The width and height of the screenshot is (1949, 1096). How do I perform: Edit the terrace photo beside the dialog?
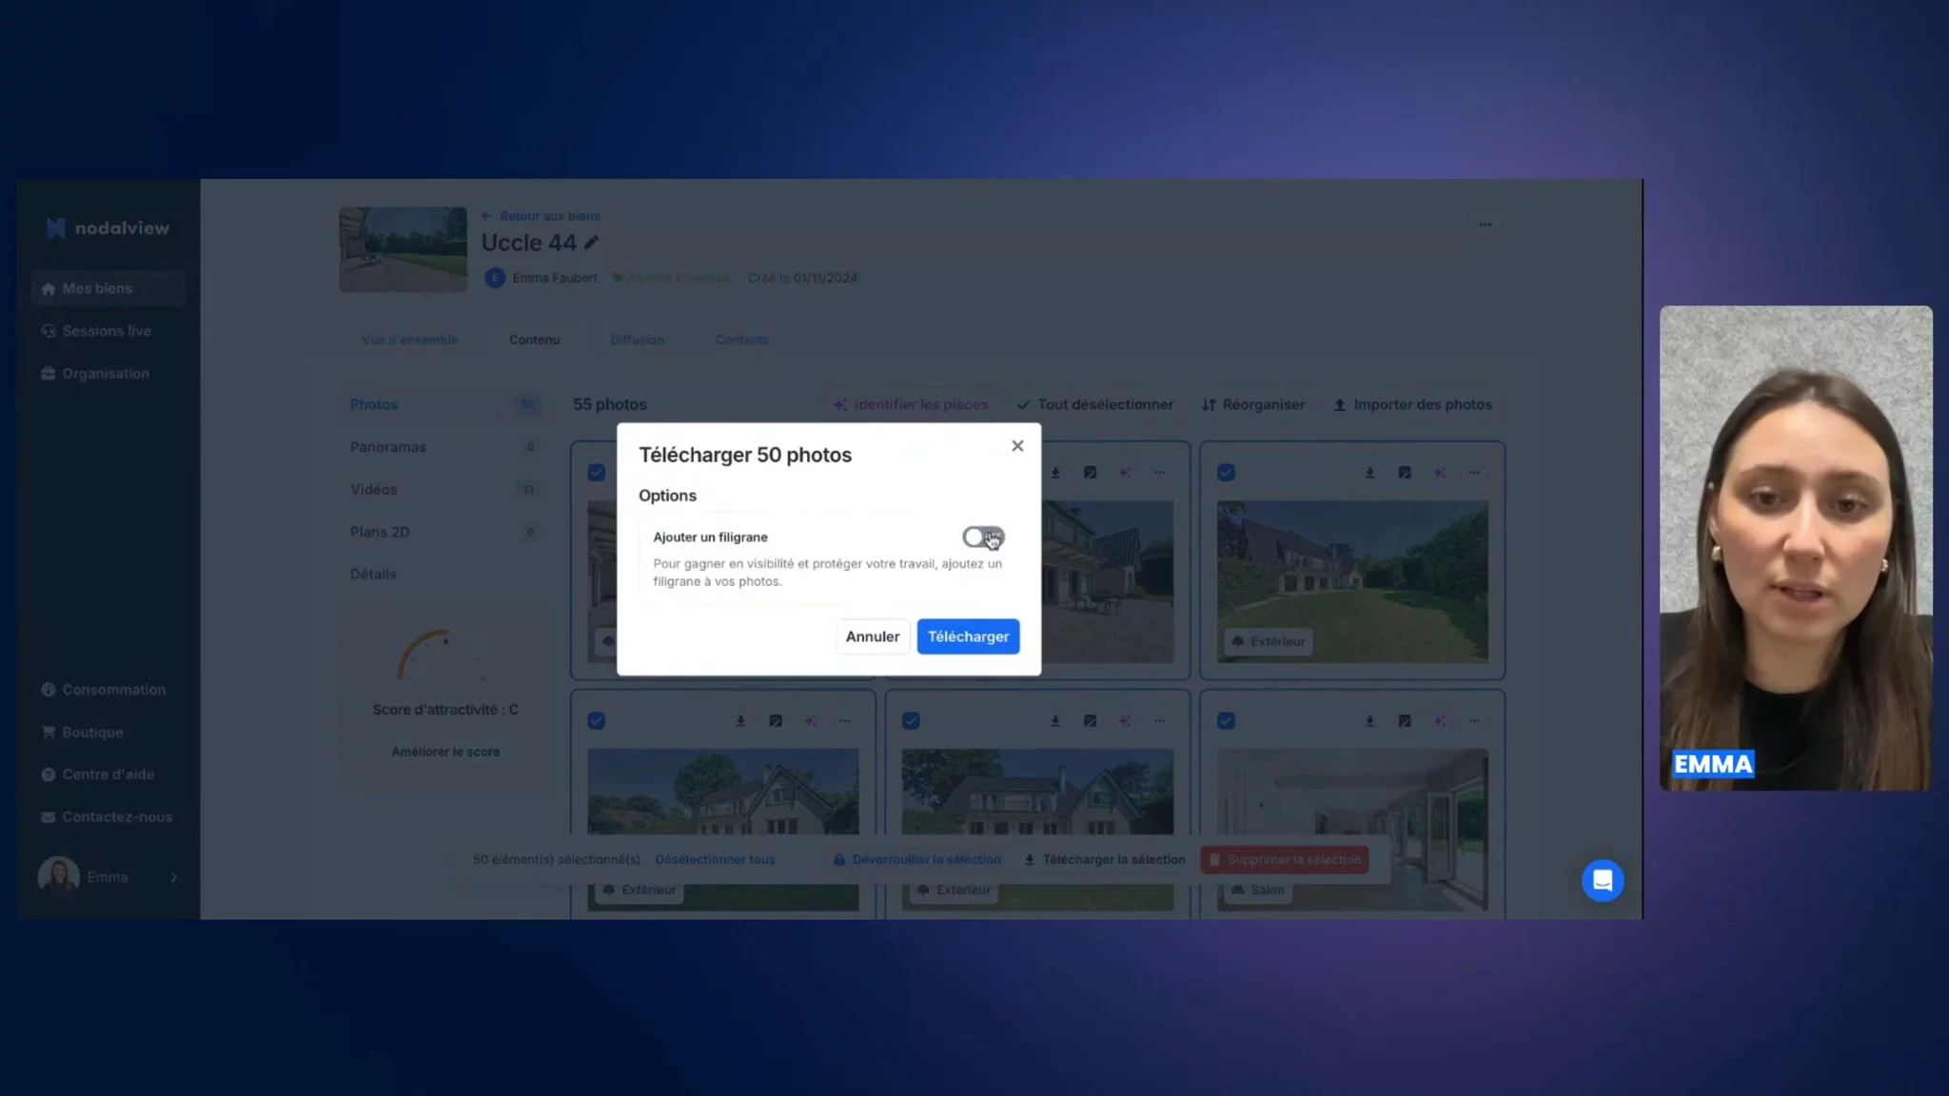pyautogui.click(x=1091, y=473)
